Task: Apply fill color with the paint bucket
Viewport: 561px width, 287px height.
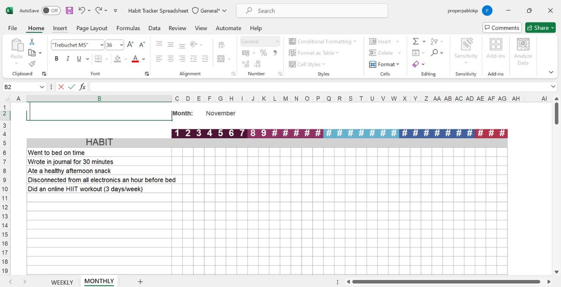Action: [117, 58]
